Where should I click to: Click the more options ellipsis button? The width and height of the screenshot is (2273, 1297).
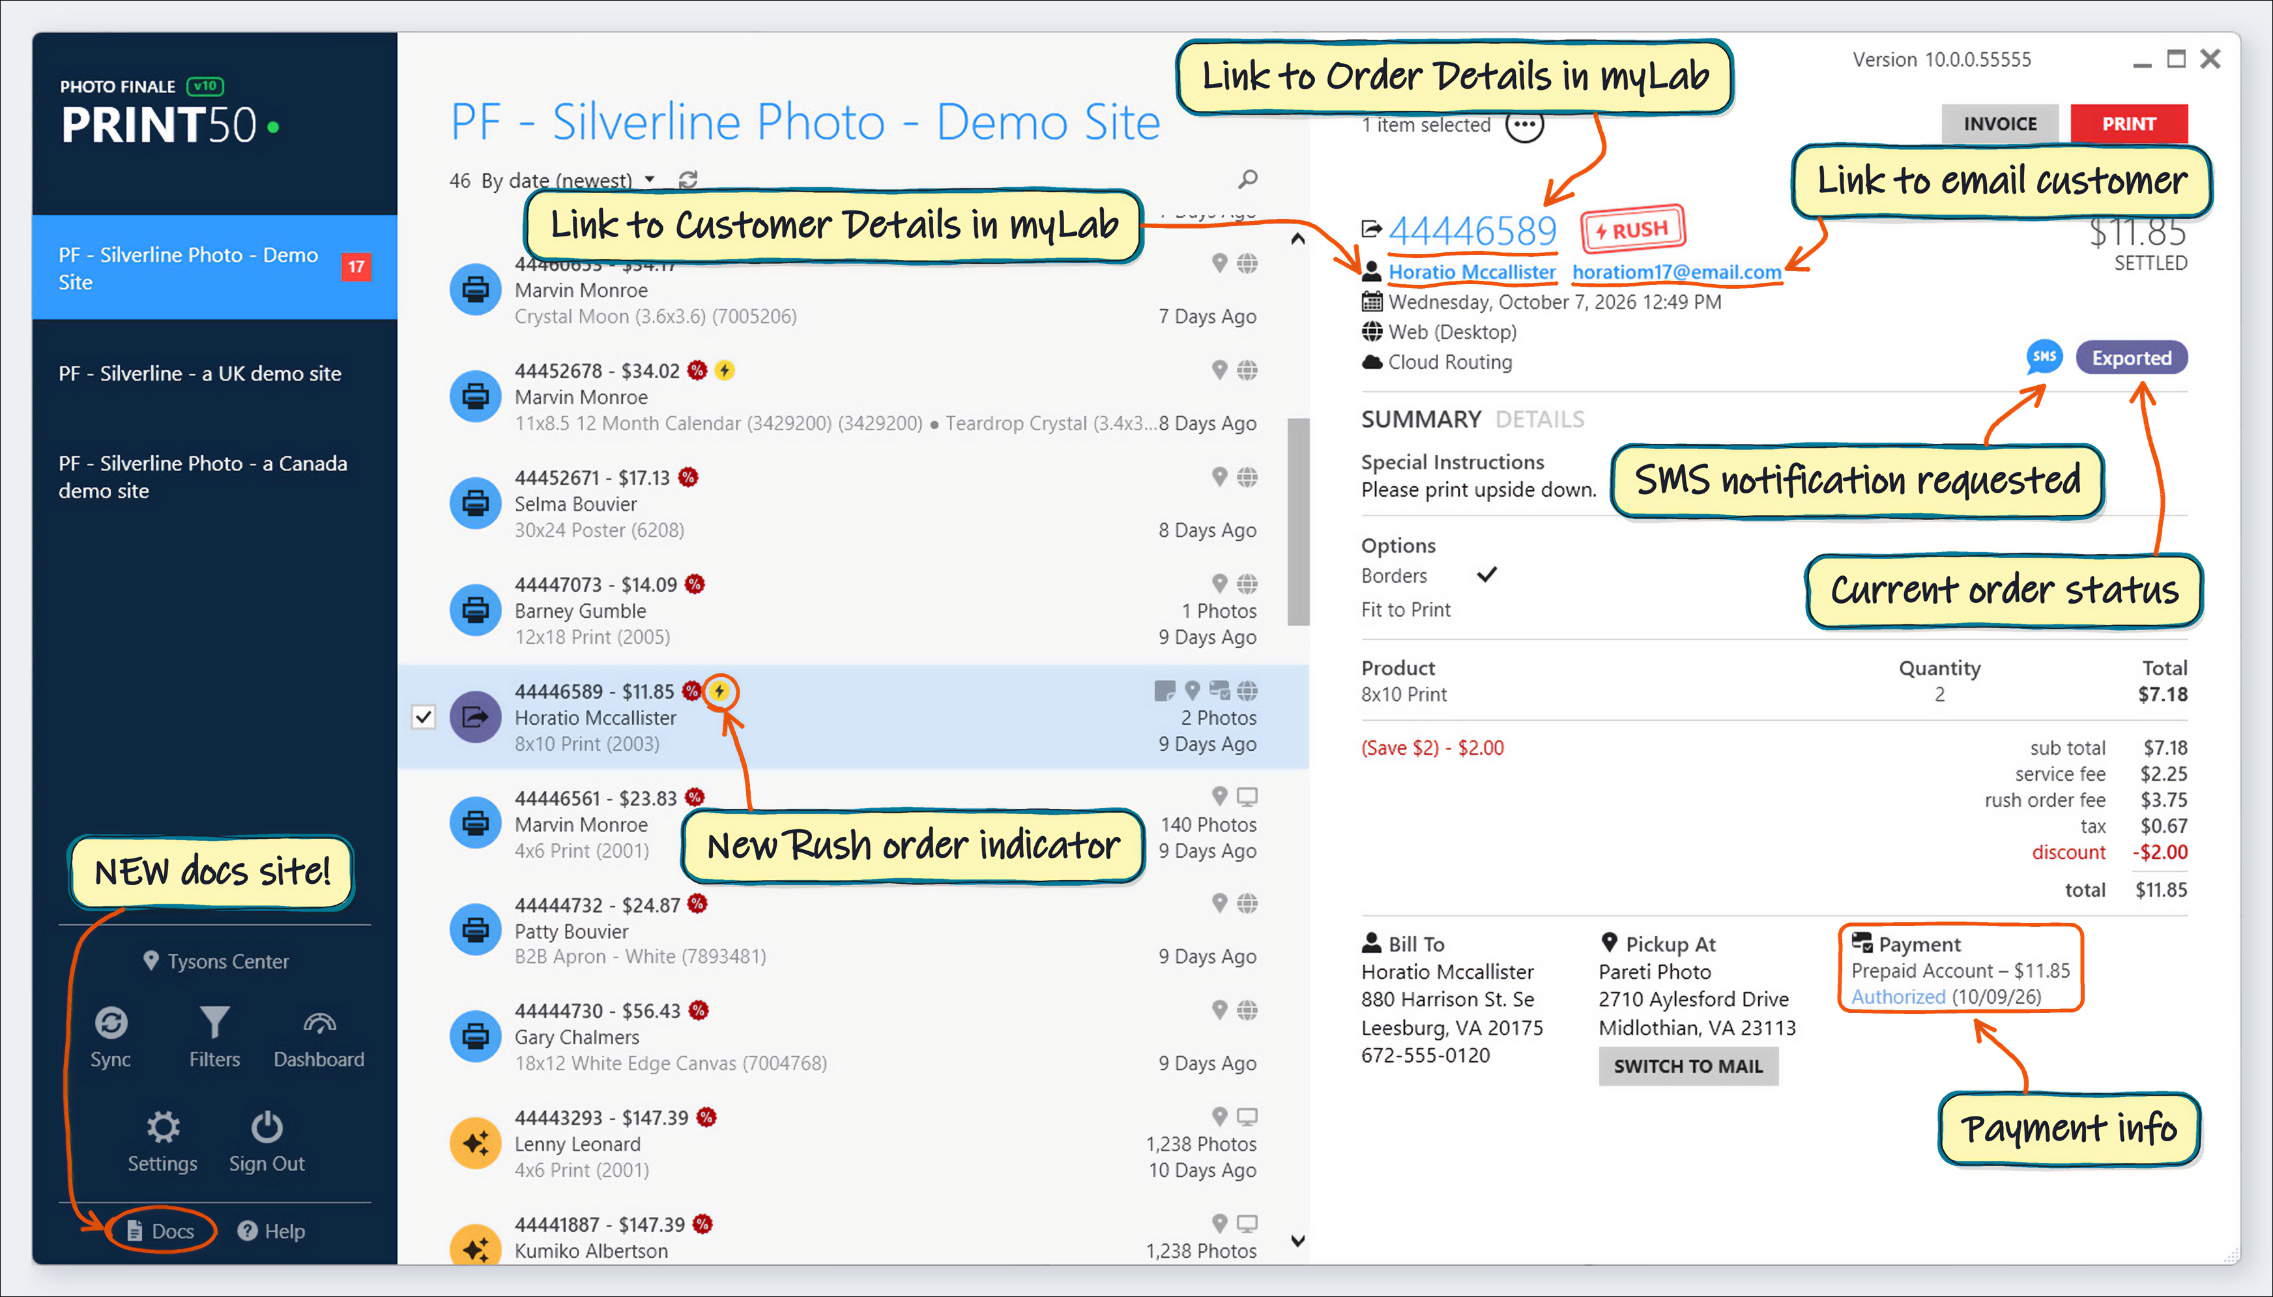point(1524,124)
